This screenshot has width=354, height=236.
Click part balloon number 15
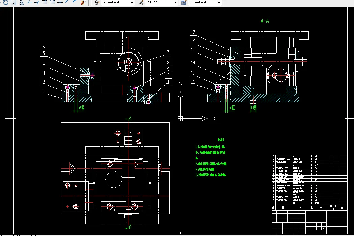(x=193, y=50)
